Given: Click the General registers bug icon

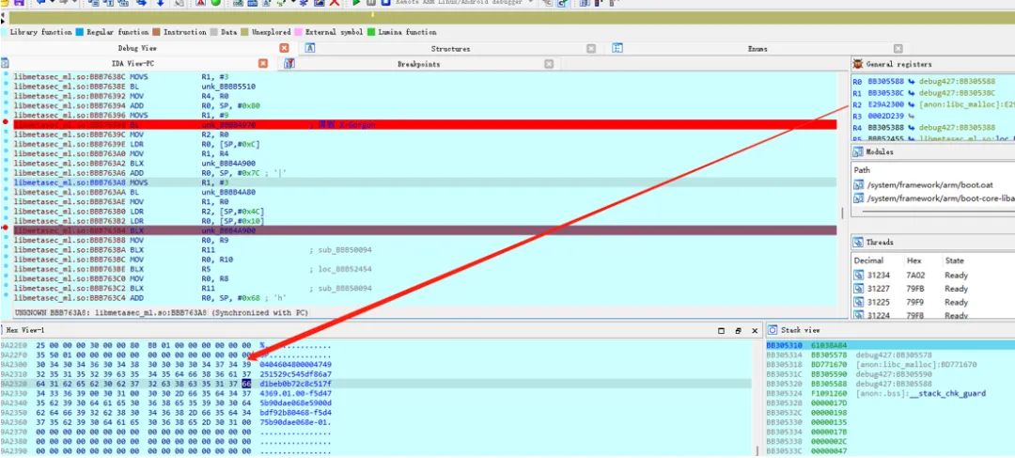Looking at the screenshot, I should point(858,64).
